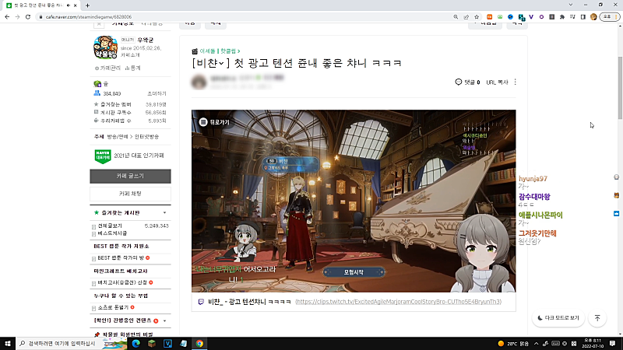Image resolution: width=623 pixels, height=350 pixels.
Task: Open the 통계 statistics link
Action: pos(132,68)
